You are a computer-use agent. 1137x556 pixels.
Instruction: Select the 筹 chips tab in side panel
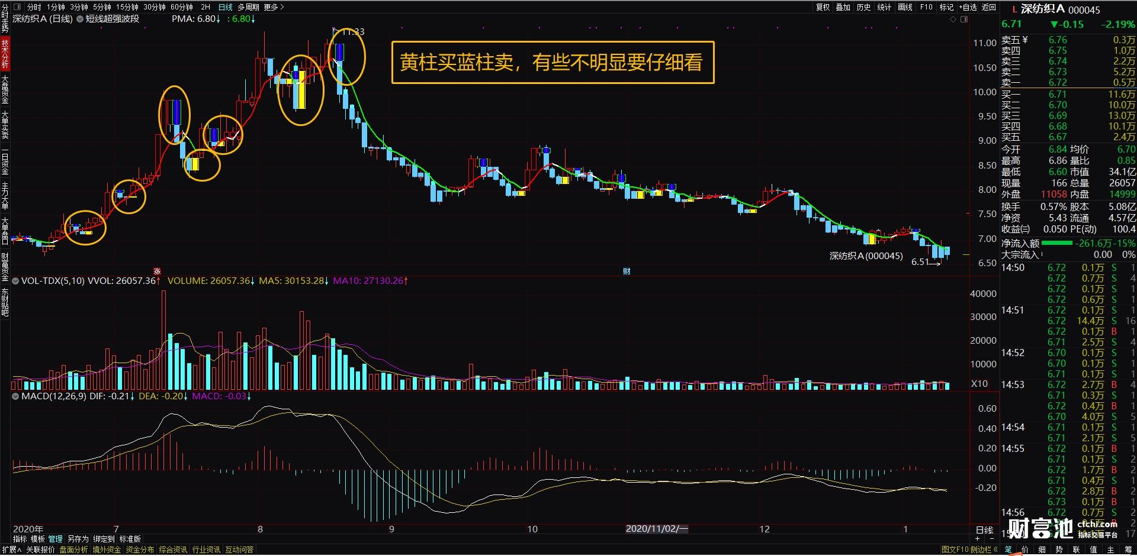(1128, 549)
